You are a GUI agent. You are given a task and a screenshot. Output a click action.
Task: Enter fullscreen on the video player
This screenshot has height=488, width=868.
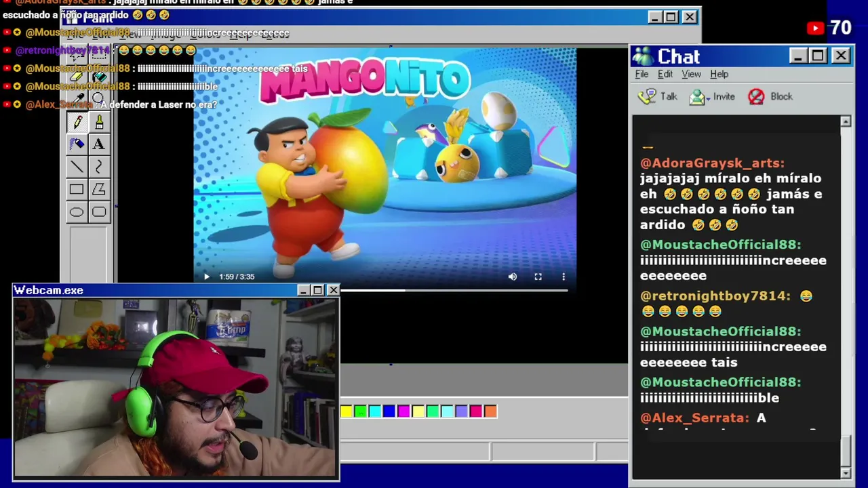pyautogui.click(x=538, y=277)
